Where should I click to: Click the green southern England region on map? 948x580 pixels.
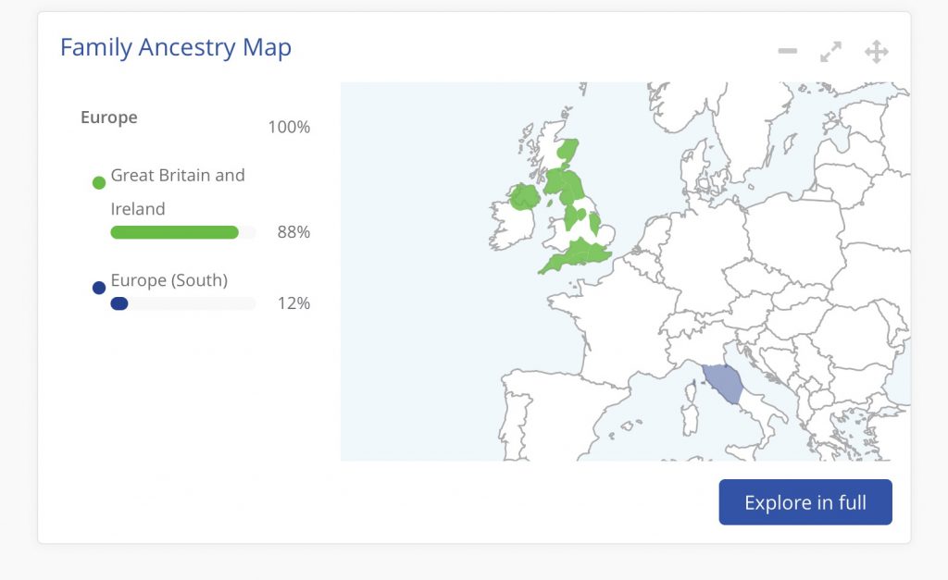click(576, 256)
